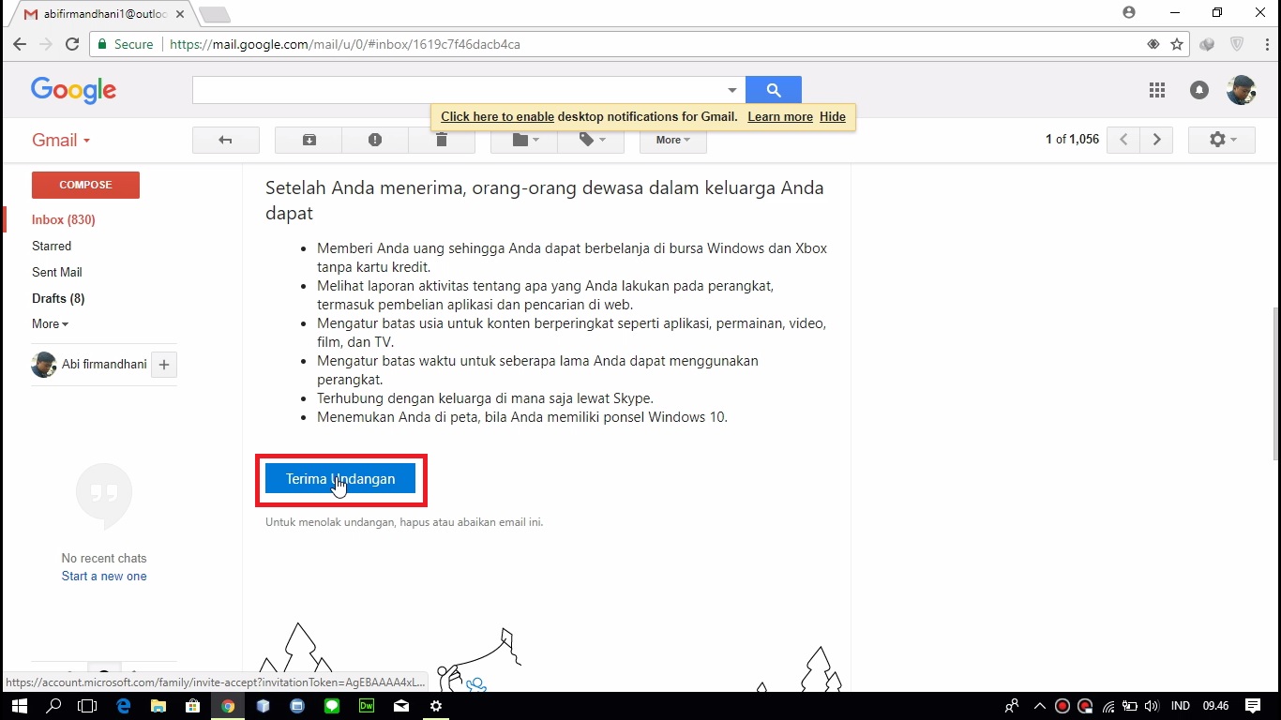Click the chat bubbles extension icon
Viewport: 1281px width, 720px height.
pyautogui.click(x=1207, y=44)
